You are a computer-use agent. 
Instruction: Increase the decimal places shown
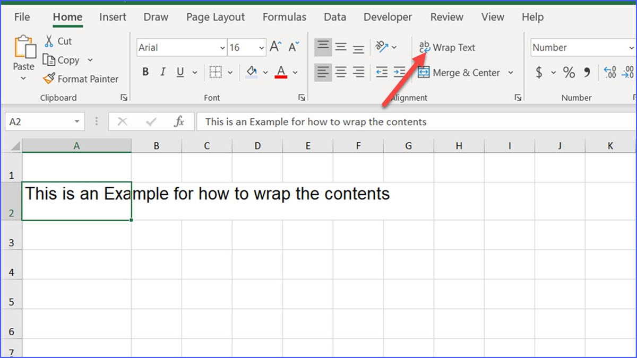pos(609,72)
